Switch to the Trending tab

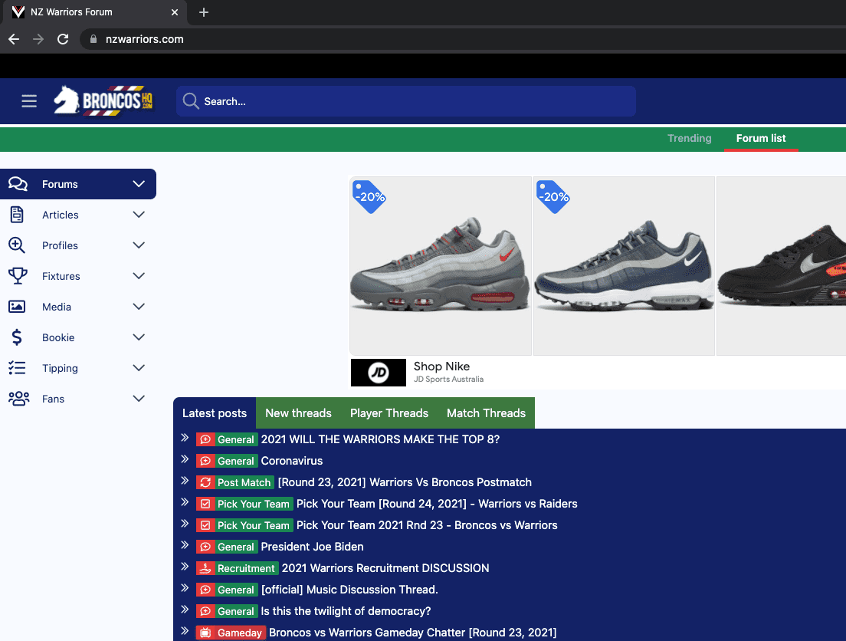[x=690, y=138]
